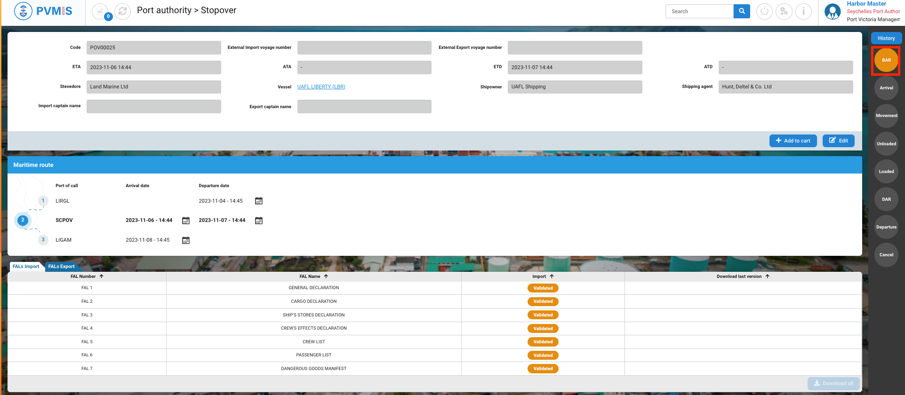Click the power logout icon
The image size is (905, 395).
point(764,11)
